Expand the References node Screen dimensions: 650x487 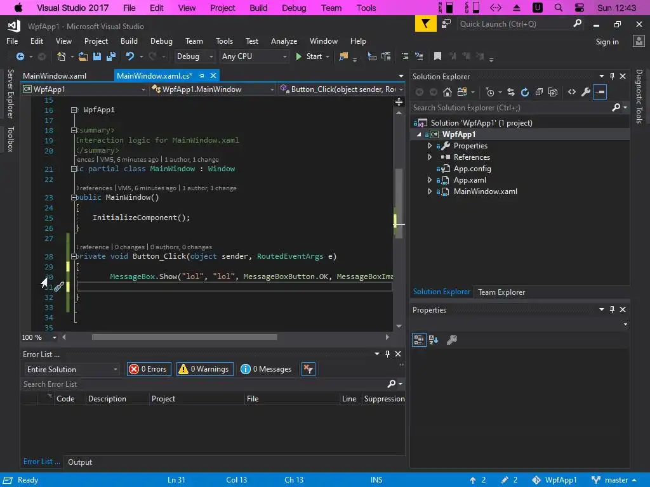coord(430,157)
